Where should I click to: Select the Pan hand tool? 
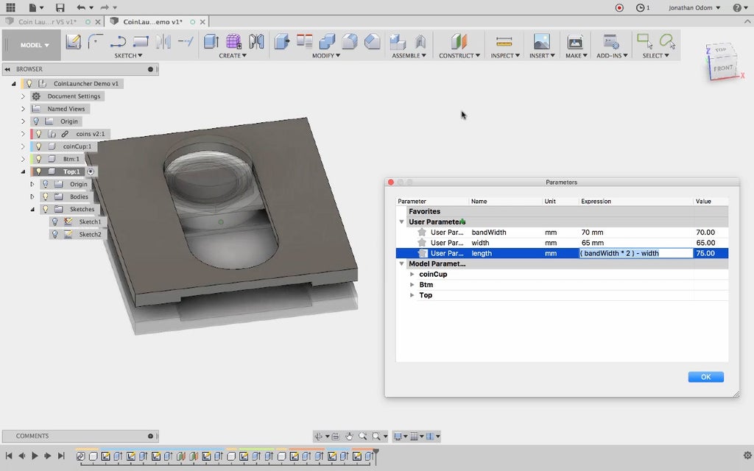click(x=349, y=436)
